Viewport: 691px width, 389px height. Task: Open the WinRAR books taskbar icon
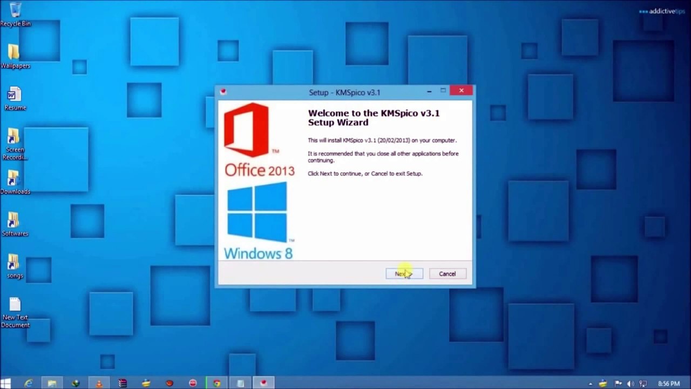coord(123,384)
